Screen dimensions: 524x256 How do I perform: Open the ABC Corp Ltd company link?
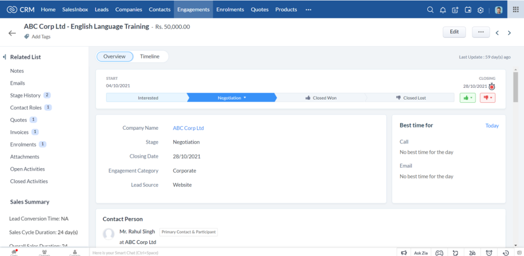tap(188, 128)
